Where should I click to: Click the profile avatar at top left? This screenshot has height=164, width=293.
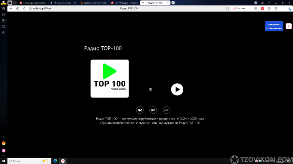pos(3,2)
